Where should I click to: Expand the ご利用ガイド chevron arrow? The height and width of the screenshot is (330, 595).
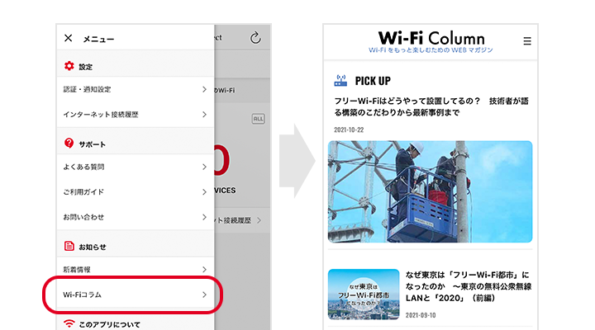(x=204, y=192)
